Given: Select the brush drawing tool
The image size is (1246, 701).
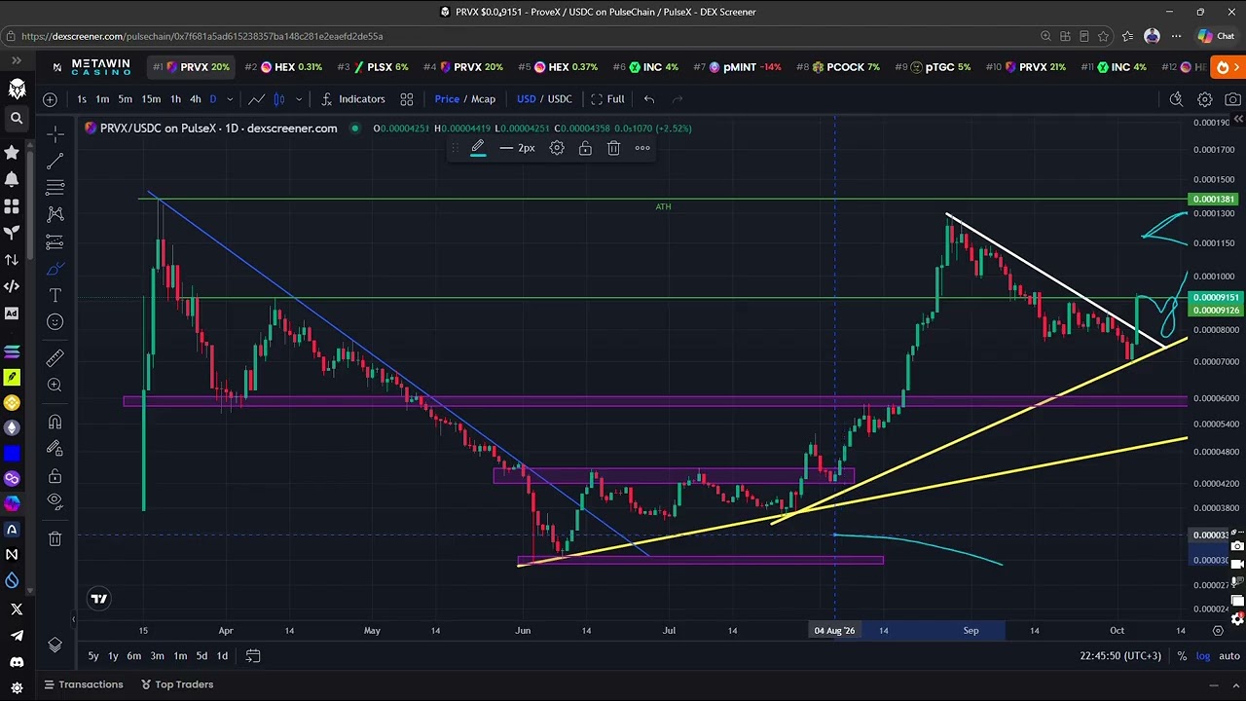Looking at the screenshot, I should coord(55,269).
